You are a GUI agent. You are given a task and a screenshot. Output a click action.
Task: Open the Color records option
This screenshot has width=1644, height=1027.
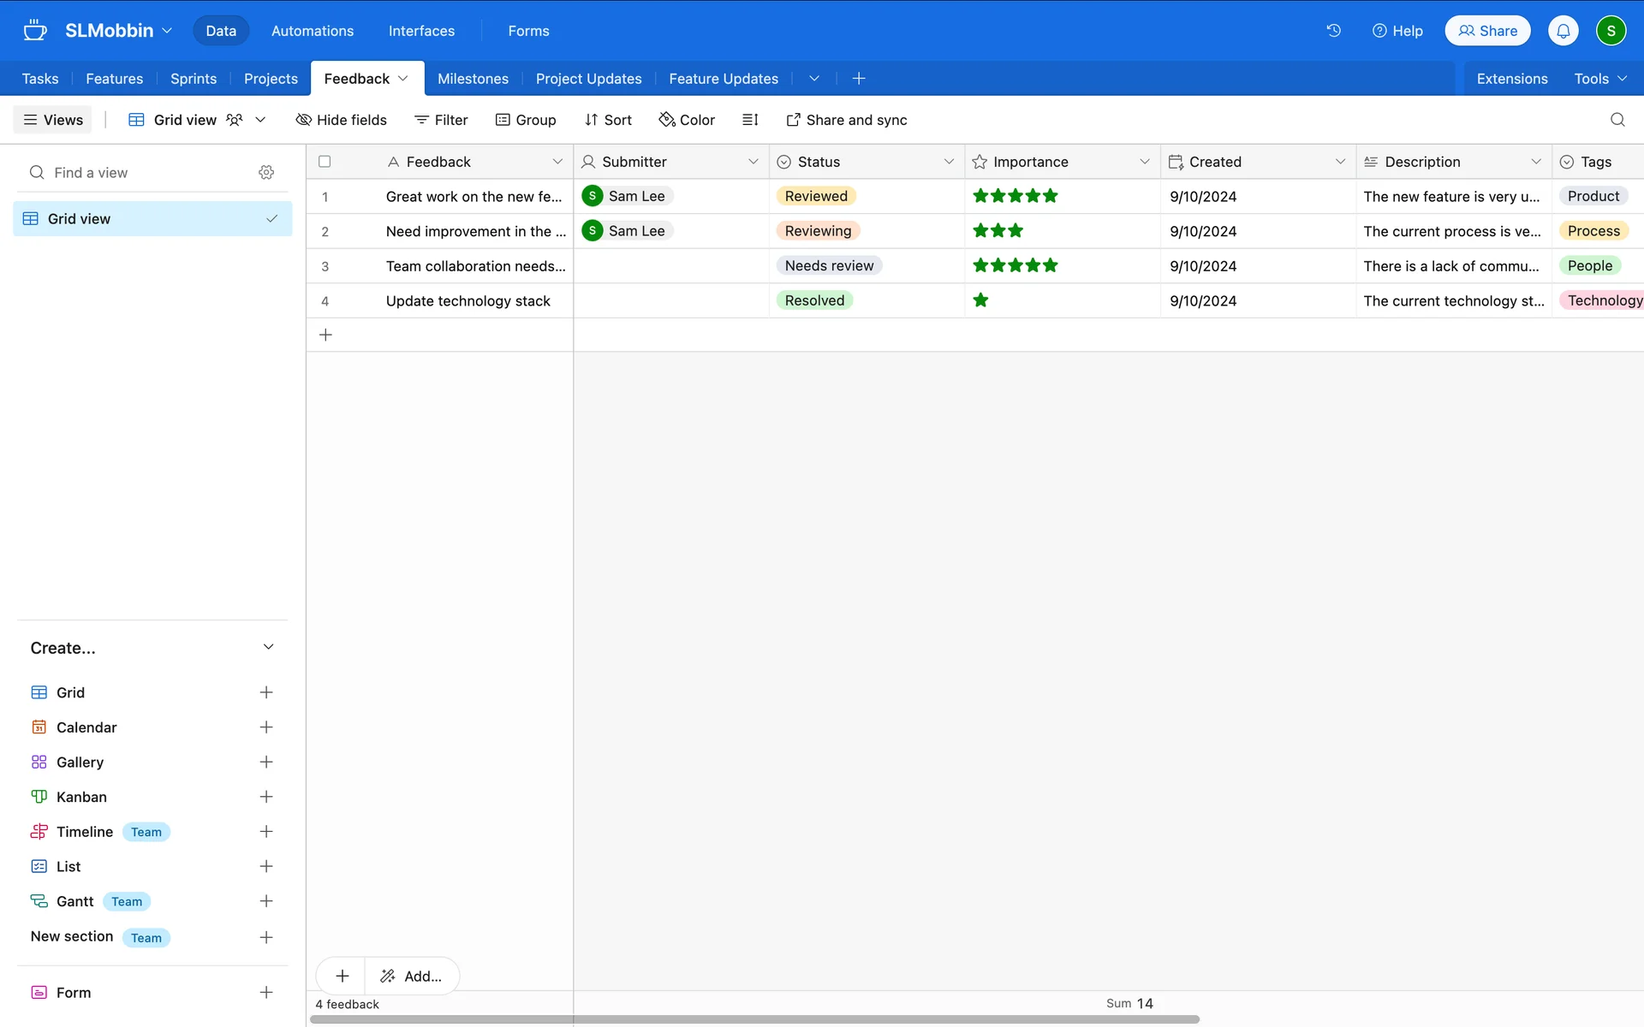point(687,120)
